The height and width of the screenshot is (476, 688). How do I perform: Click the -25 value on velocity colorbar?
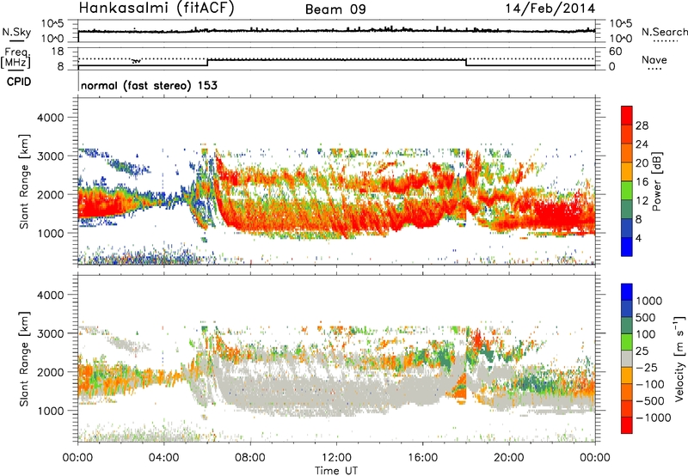coord(648,368)
